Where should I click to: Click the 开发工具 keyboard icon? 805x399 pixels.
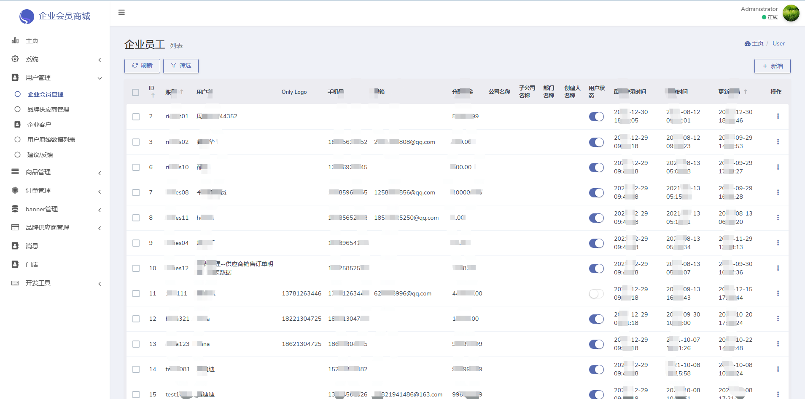(15, 283)
